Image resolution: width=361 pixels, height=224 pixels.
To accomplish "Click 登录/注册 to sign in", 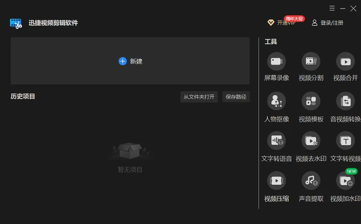I will (x=328, y=23).
